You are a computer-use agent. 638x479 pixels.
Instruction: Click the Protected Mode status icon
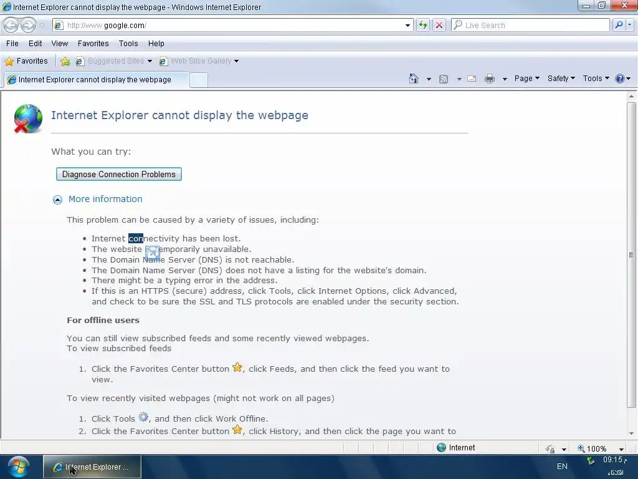click(550, 448)
